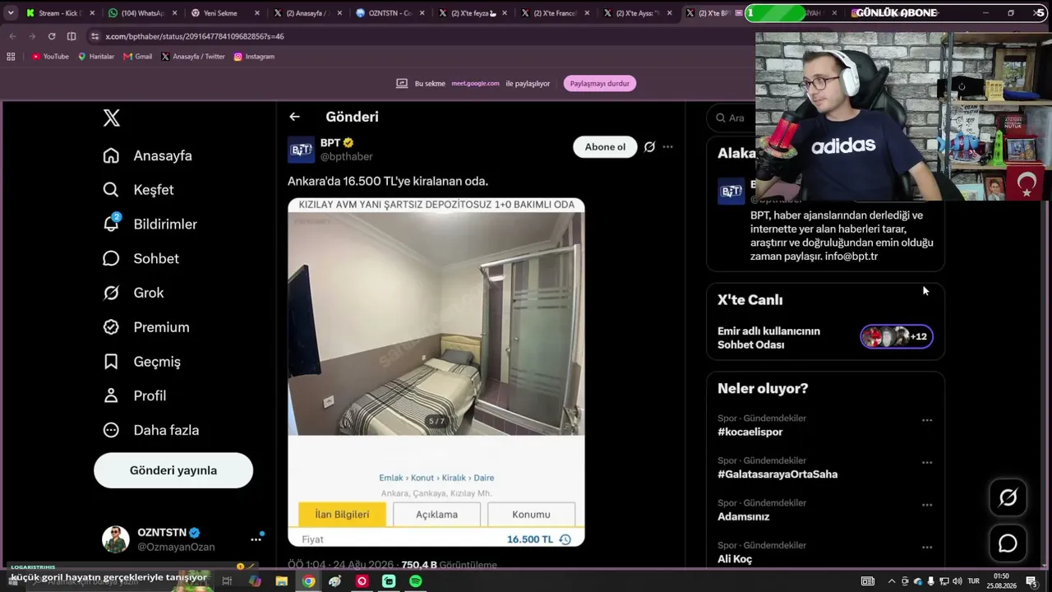Open options for Ali Koç trend
This screenshot has height=592, width=1052.
coord(927,547)
